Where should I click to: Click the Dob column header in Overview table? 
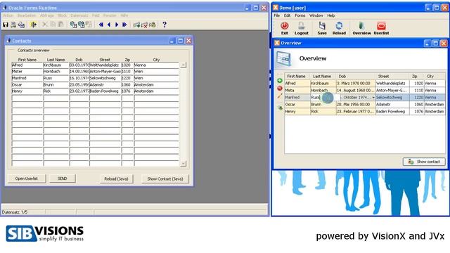tap(356, 77)
